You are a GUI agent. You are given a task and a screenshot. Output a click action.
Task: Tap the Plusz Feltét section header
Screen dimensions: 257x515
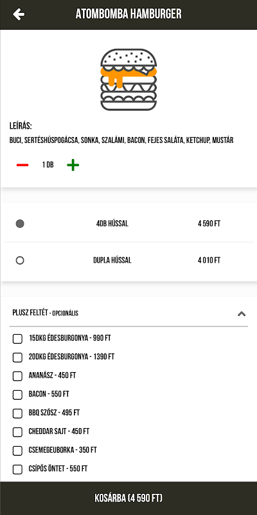click(x=128, y=313)
